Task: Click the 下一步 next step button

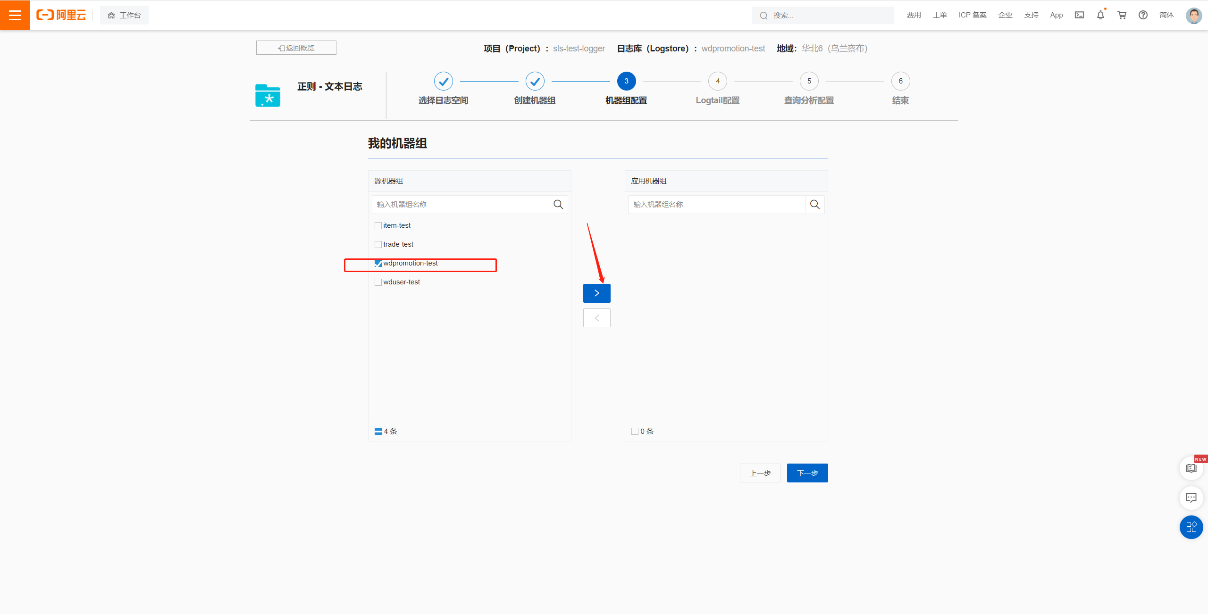Action: [807, 473]
